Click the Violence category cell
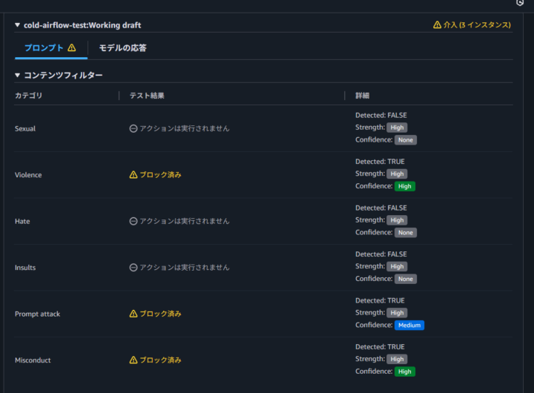534x393 pixels. [x=28, y=175]
